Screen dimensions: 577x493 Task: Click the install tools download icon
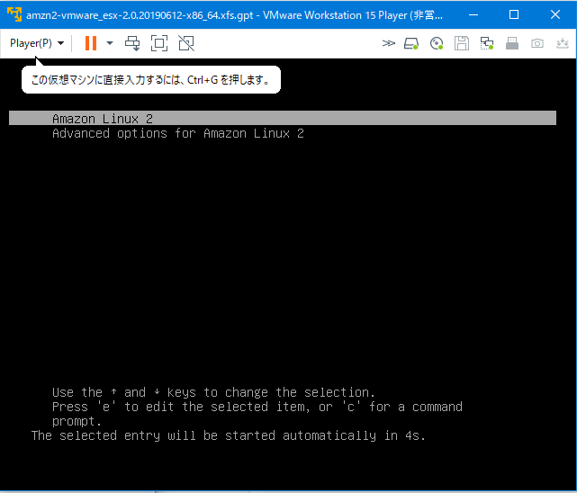click(x=563, y=43)
